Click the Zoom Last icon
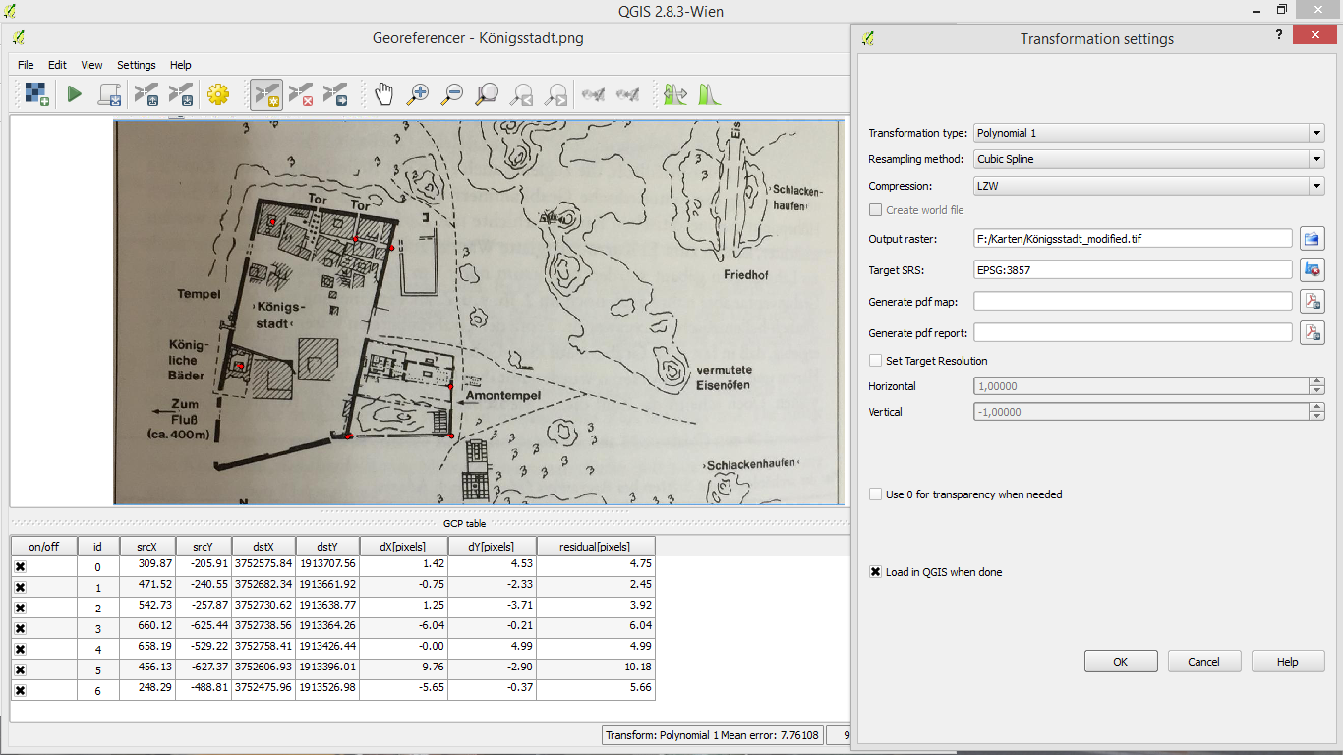This screenshot has width=1343, height=755. tap(521, 94)
